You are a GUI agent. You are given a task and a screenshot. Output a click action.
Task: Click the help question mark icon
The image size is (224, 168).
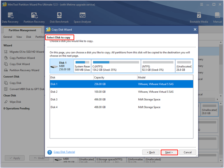(50, 152)
